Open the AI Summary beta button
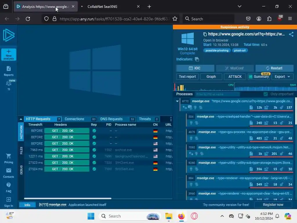Image resolution: width=297 pixels, height=223 pixels. [x=259, y=77]
